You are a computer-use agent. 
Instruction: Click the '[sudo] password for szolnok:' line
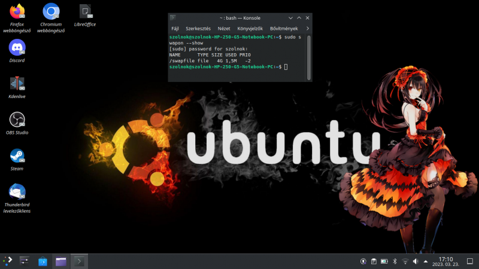click(x=208, y=49)
